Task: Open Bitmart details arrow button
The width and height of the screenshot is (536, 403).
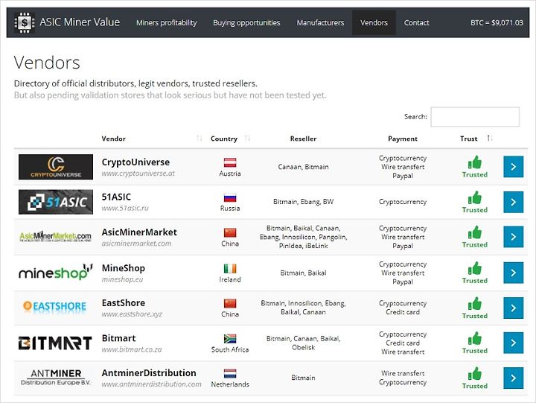Action: (x=514, y=343)
